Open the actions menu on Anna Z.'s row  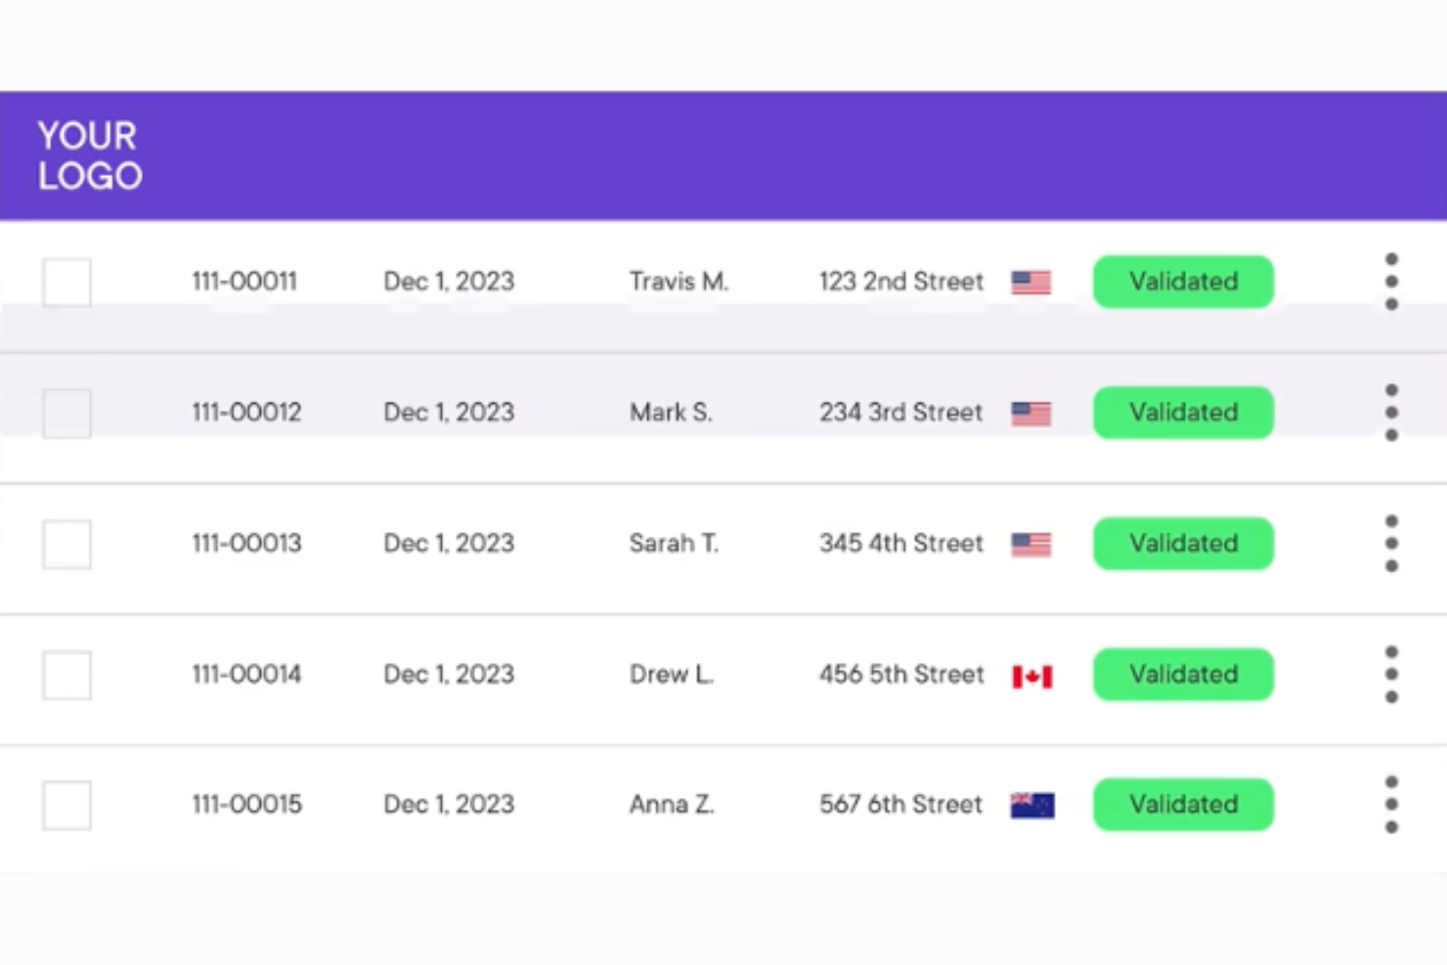pos(1392,804)
